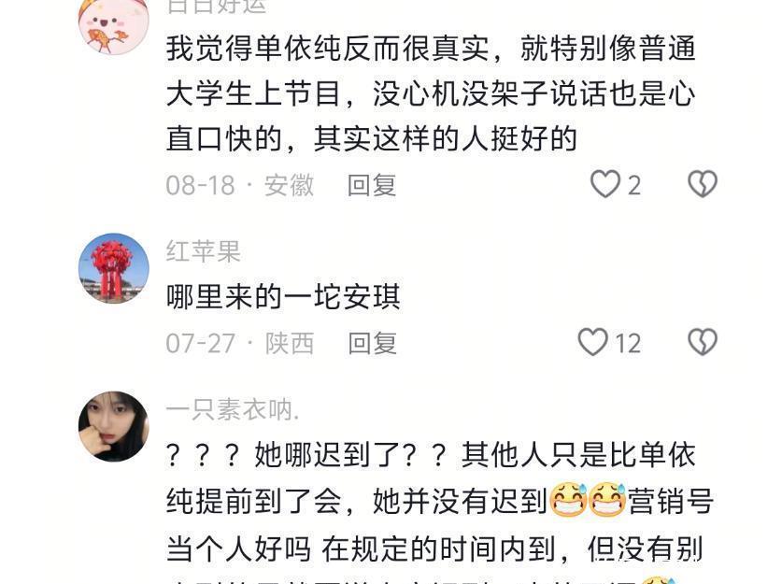The width and height of the screenshot is (782, 584).
Task: Like the comment about 单依纯 being real
Action: coord(605,184)
